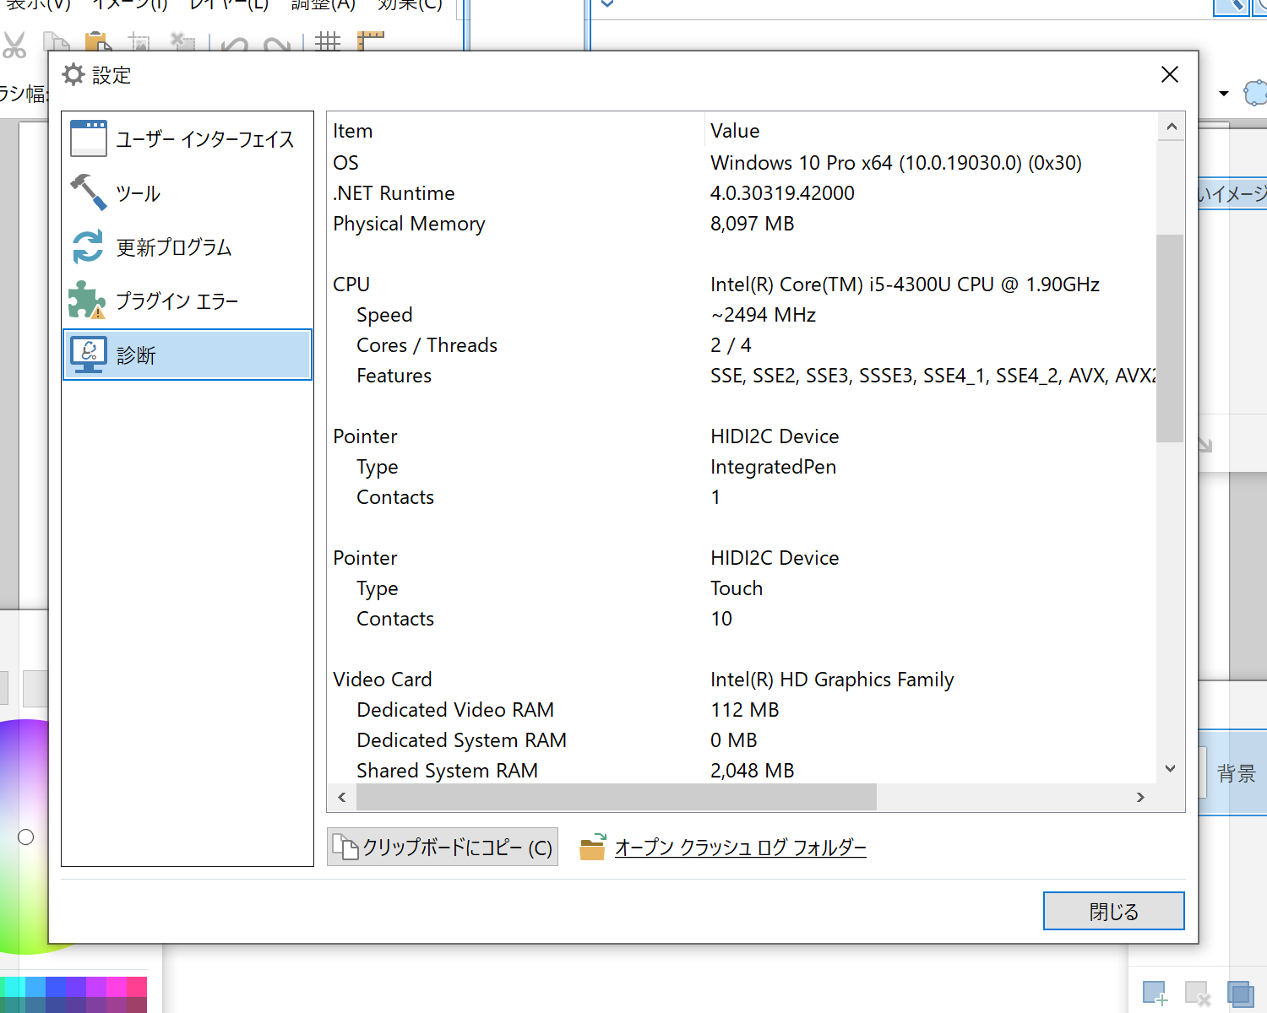Viewport: 1267px width, 1013px height.
Task: Click the vertical scrollbar thumb in diagnostics
Action: [1170, 338]
